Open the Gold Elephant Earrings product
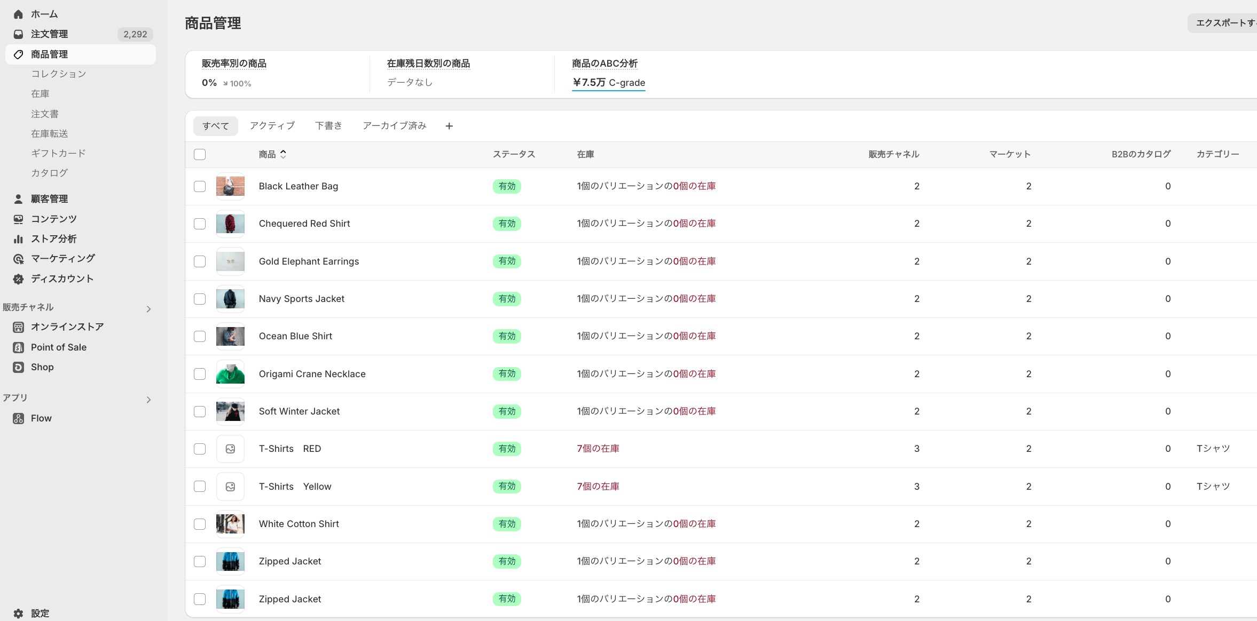1257x621 pixels. coord(309,261)
